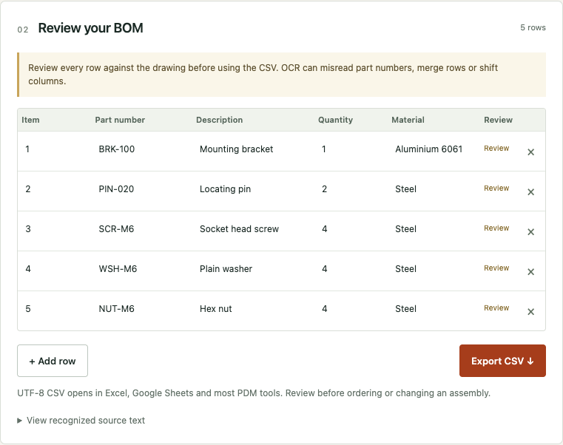
Task: Click the Material column header
Action: click(x=408, y=120)
